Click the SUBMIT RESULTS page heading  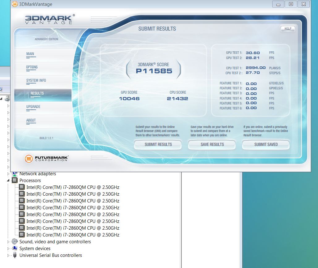[x=157, y=29]
